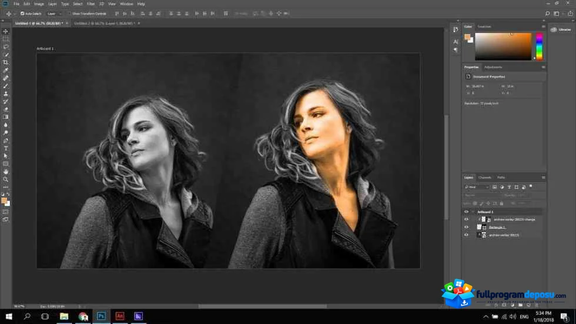Hide the bottom layer visibility eye

tap(466, 235)
